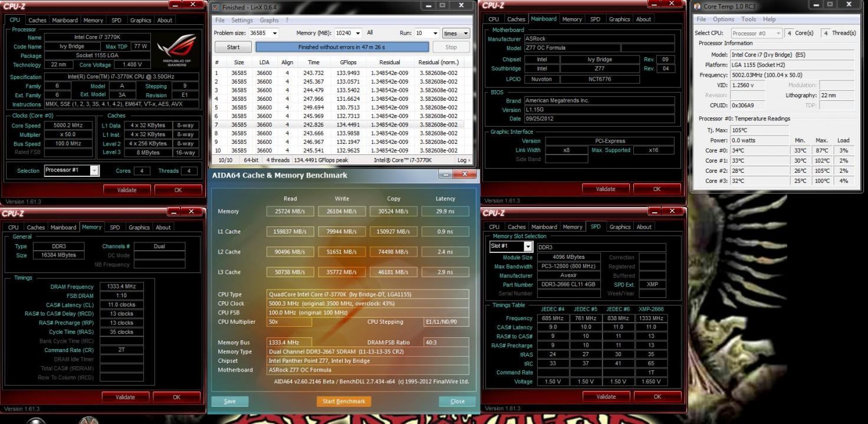Click Start Benchmark in AIDA64
The image size is (868, 424).
coord(344,402)
